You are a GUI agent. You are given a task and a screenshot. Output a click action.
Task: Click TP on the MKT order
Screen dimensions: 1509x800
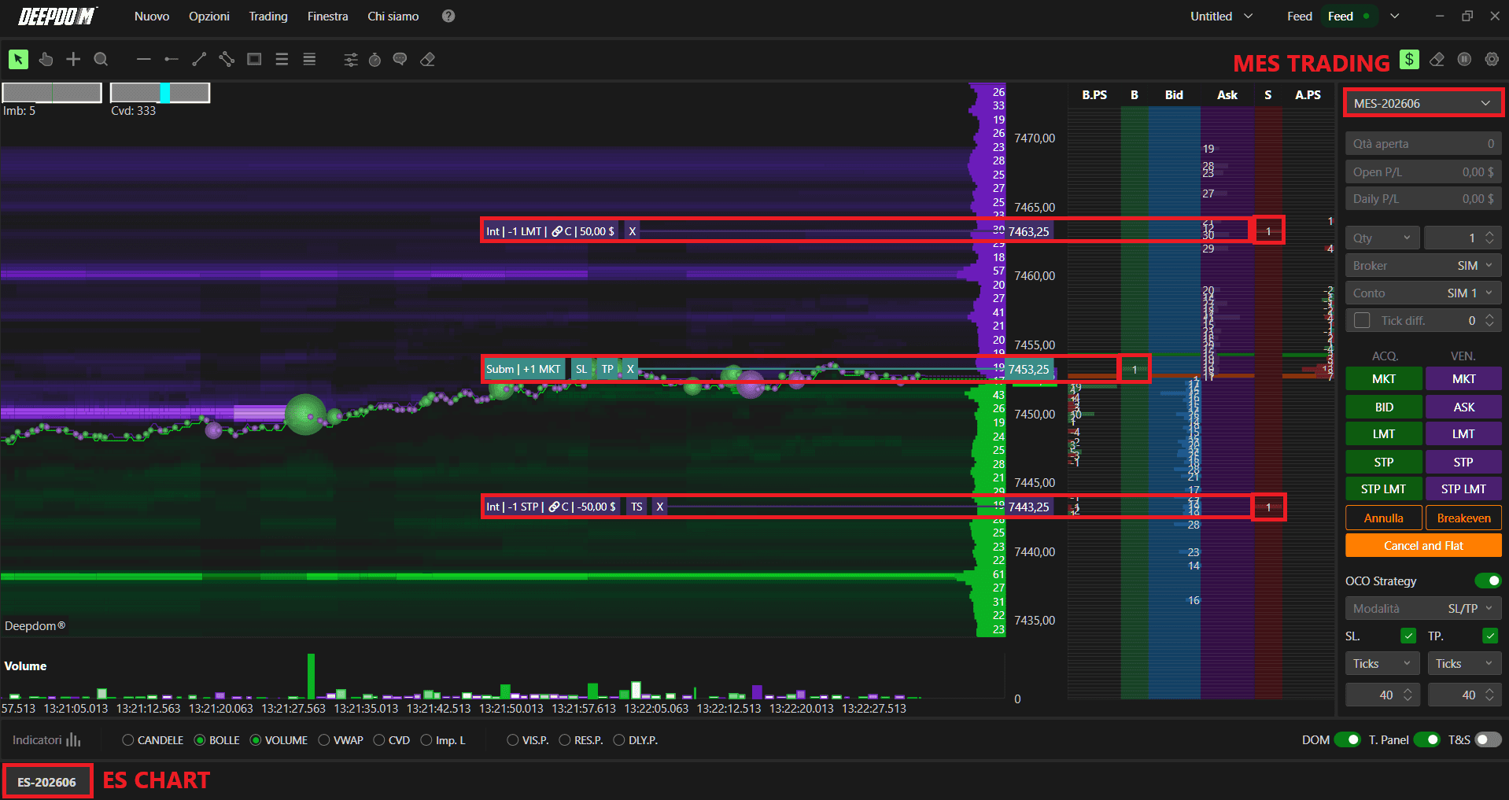[607, 369]
